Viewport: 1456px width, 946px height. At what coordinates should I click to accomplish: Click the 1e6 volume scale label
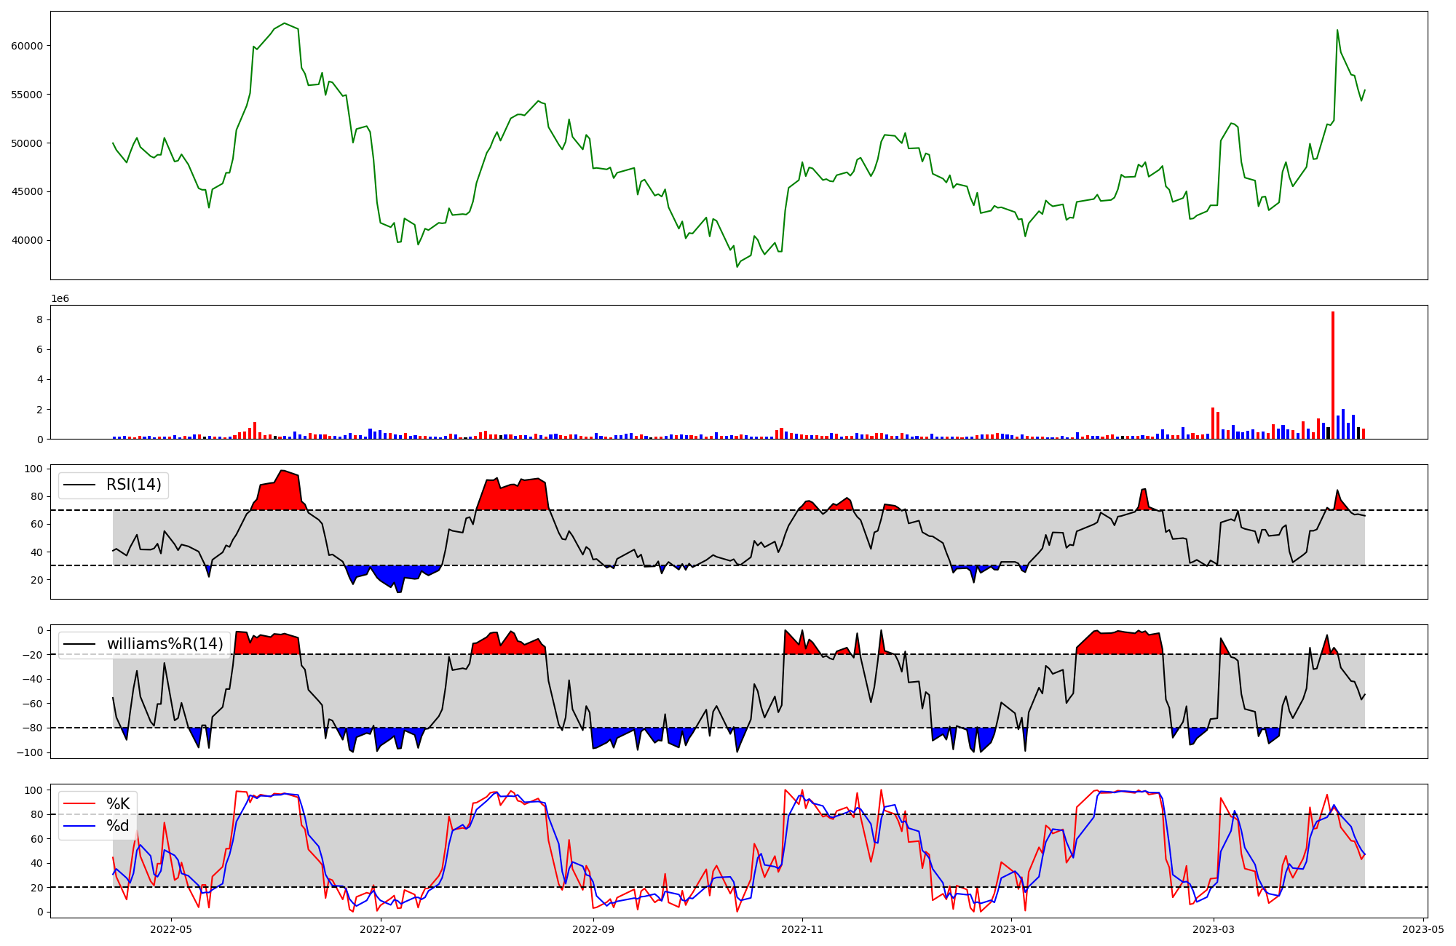[60, 299]
